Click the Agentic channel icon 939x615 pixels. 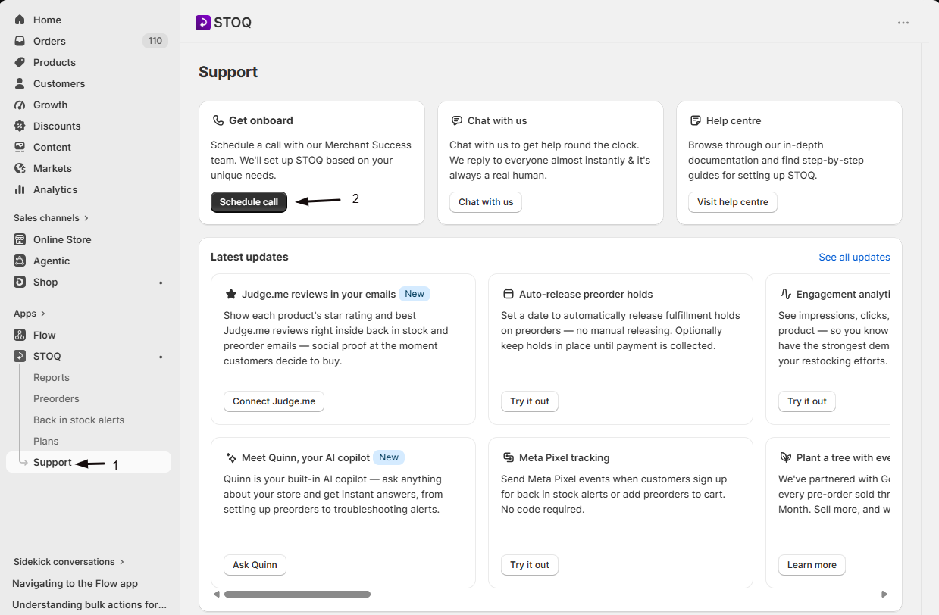point(20,261)
